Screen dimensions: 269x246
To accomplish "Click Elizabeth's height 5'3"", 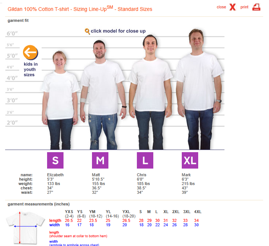I will [x=50, y=179].
